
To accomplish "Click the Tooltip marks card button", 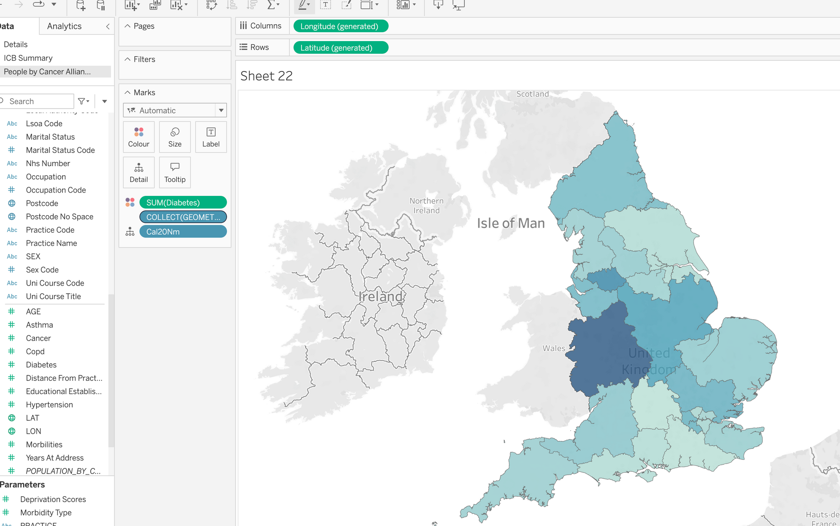I will click(x=175, y=172).
